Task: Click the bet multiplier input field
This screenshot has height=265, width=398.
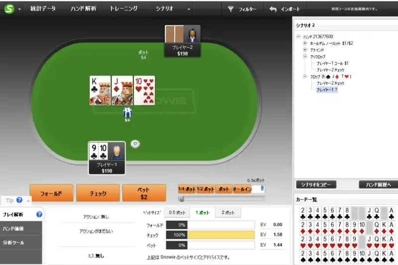Action: coord(258,188)
